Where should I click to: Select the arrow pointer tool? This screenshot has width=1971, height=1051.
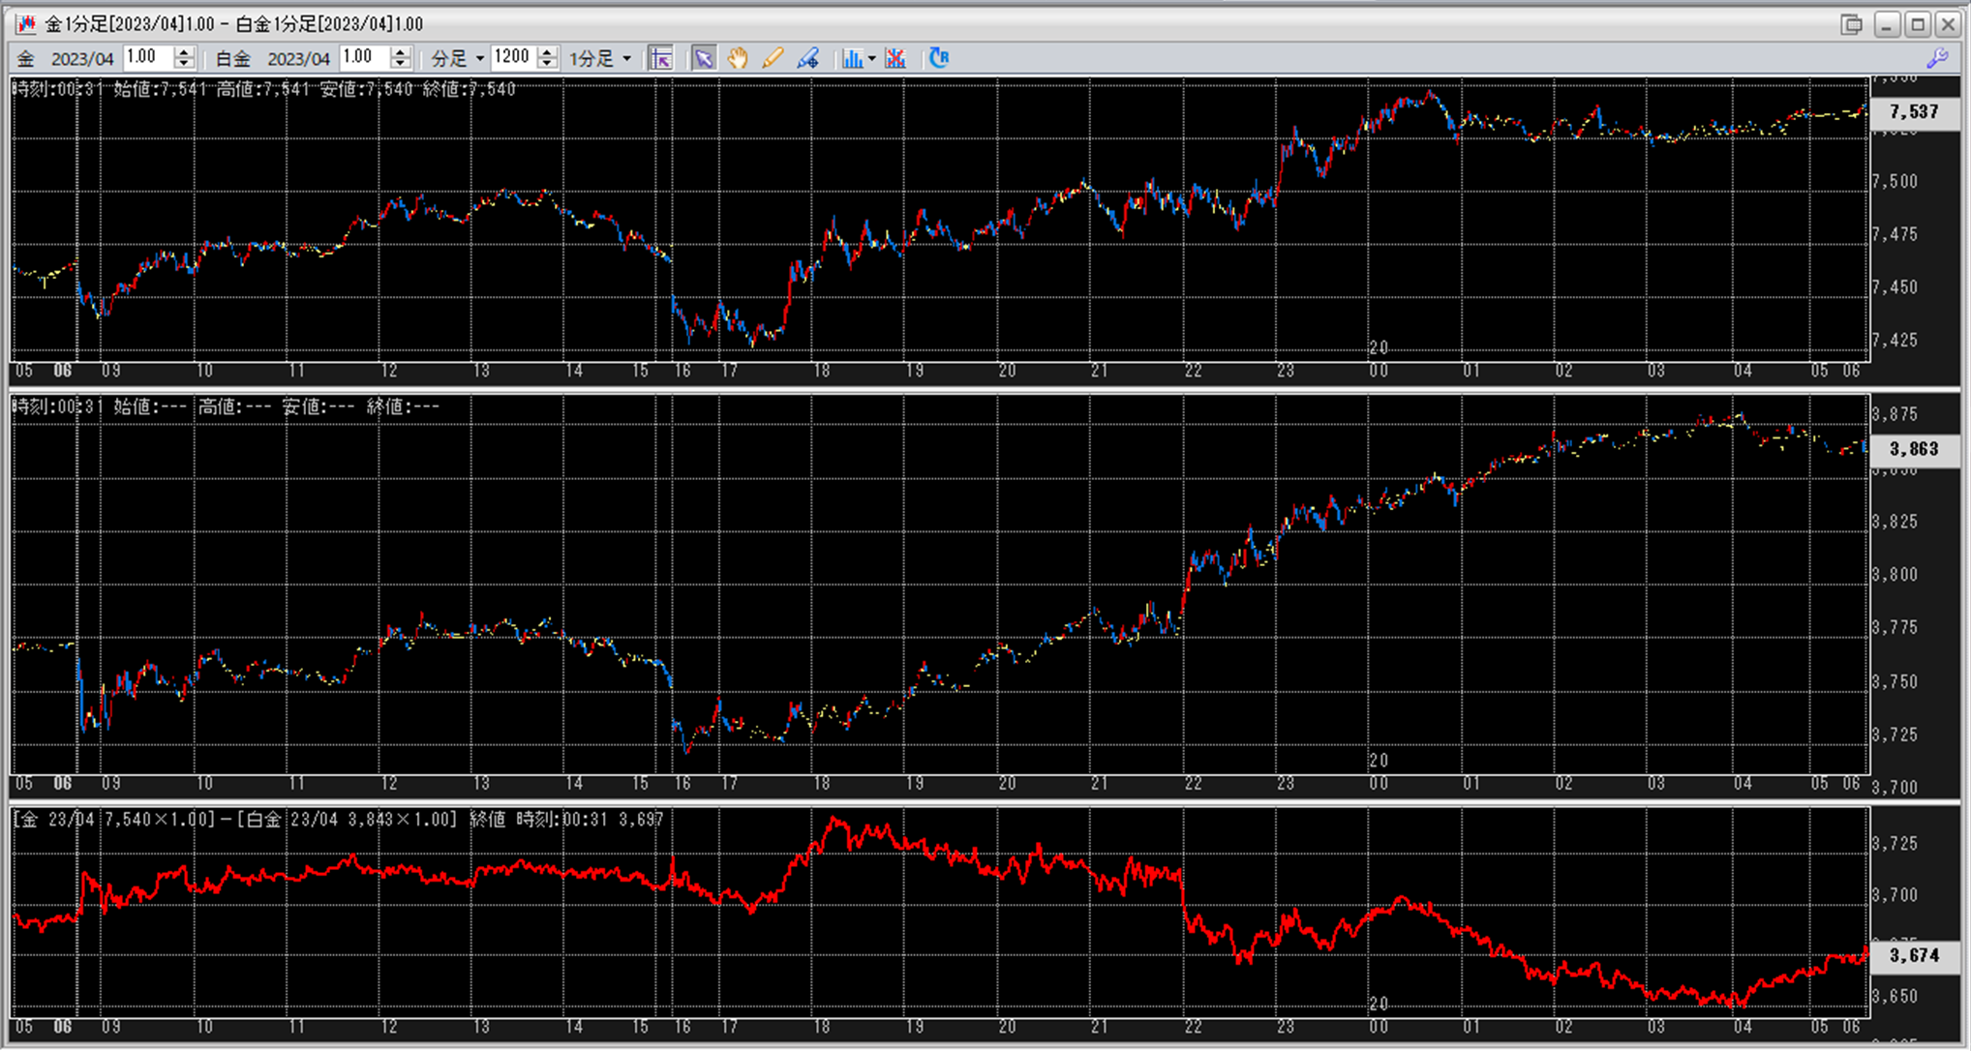coord(704,58)
